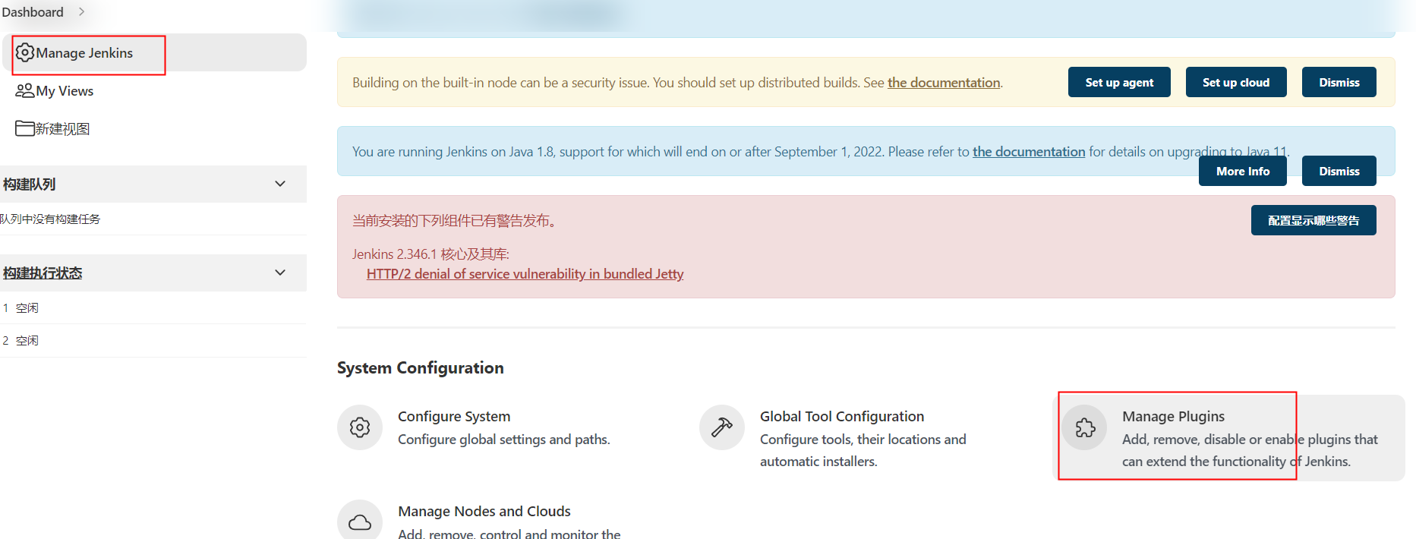Click the Manage Nodes and Clouds cloud icon

tap(360, 521)
